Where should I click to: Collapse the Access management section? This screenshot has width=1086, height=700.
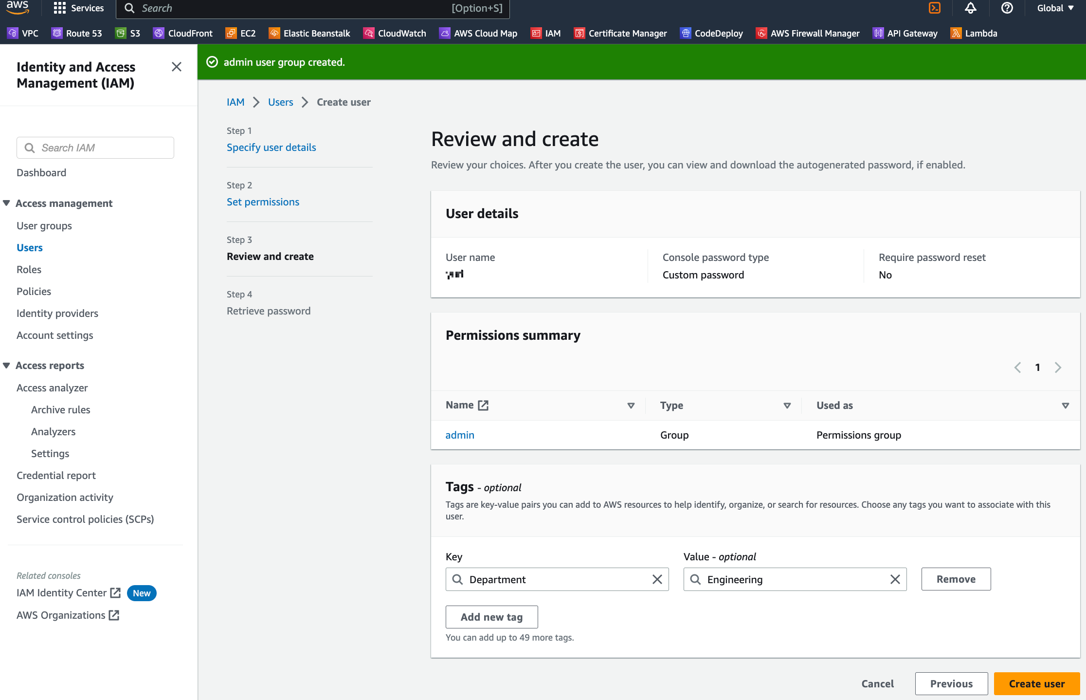(7, 203)
